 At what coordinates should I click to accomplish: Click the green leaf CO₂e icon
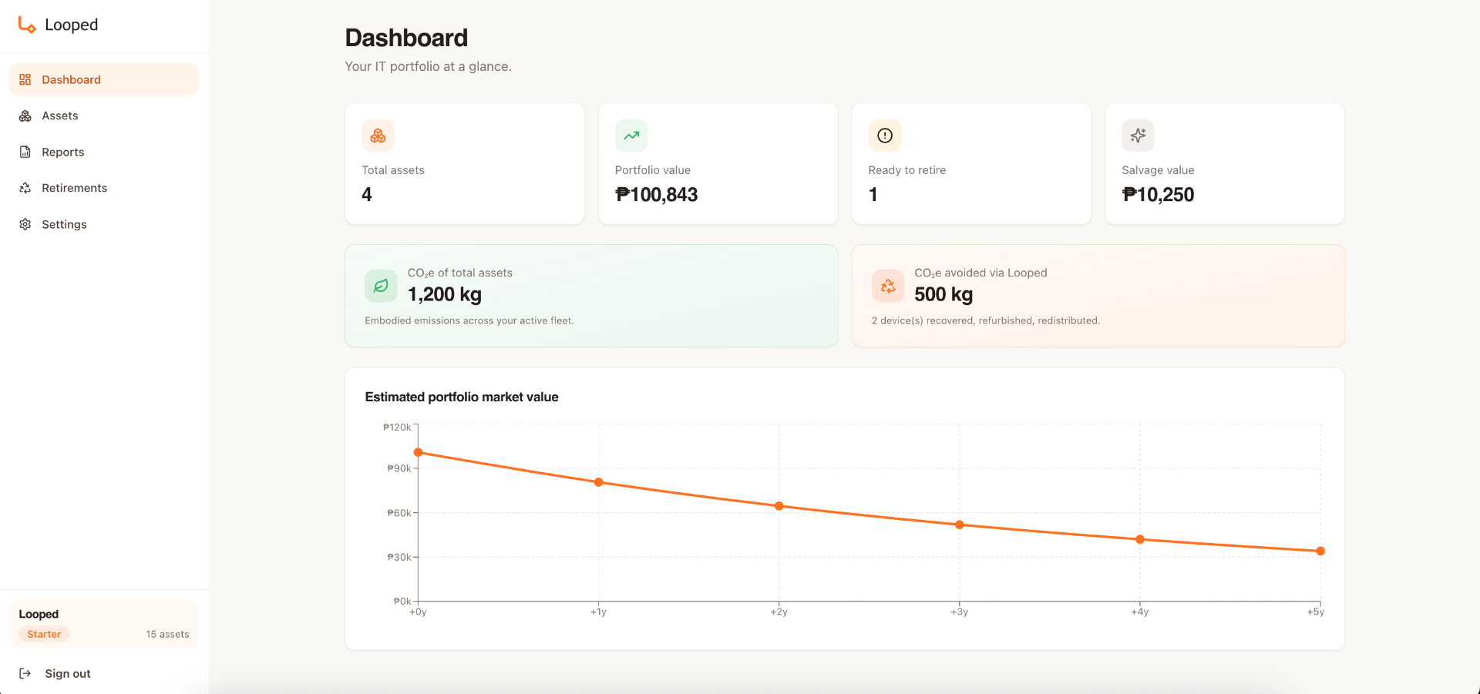point(381,286)
